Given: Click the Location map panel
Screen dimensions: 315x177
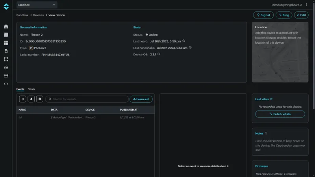Looking at the screenshot, I should coord(280,52).
